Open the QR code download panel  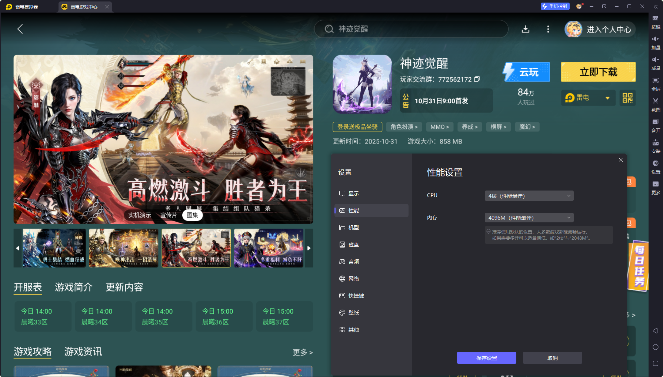pos(627,98)
